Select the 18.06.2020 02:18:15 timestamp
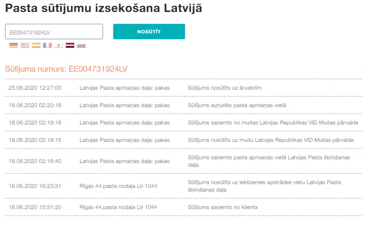The height and width of the screenshot is (225, 368). (x=35, y=140)
